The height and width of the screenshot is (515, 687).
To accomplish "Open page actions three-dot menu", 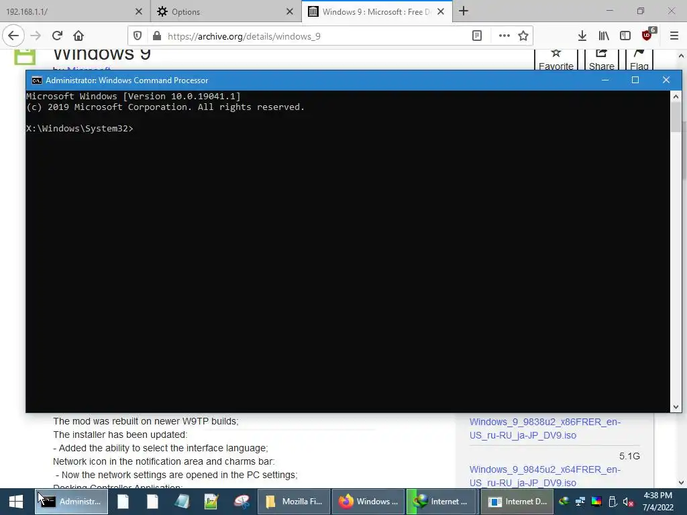I will click(x=505, y=36).
